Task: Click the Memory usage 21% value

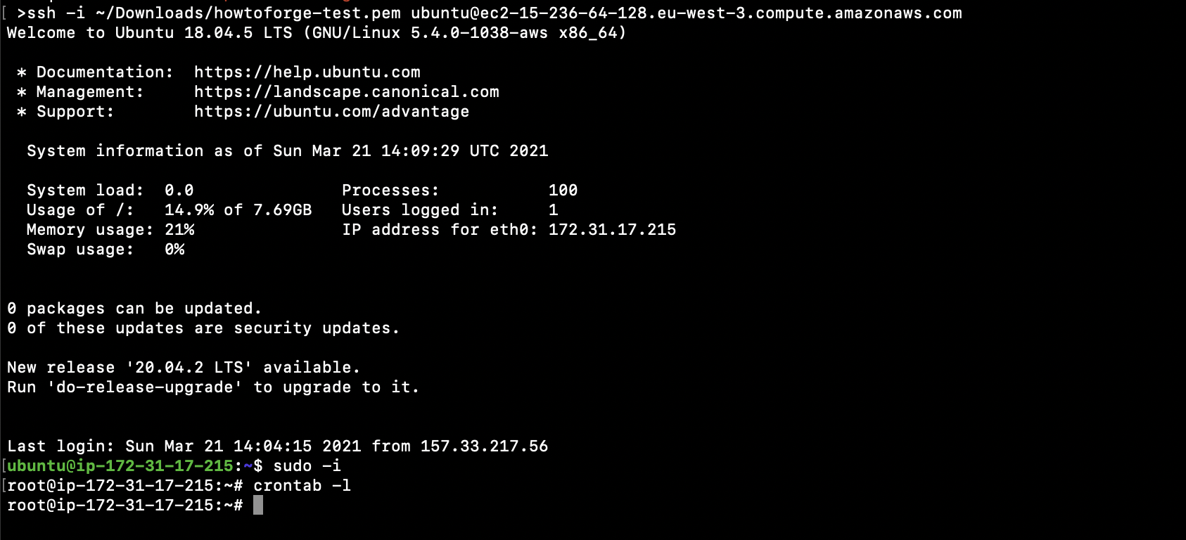Action: 179,230
